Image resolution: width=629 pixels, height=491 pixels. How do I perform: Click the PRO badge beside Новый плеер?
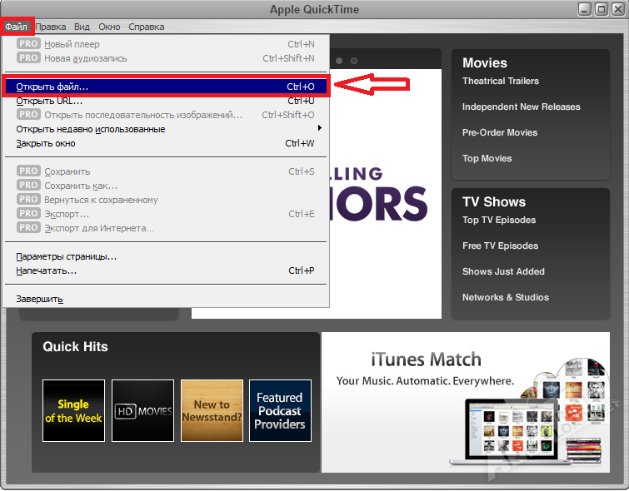28,44
